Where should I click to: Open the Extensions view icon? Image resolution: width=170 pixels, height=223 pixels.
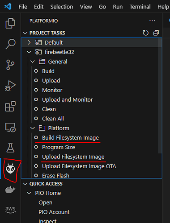coord(10,107)
